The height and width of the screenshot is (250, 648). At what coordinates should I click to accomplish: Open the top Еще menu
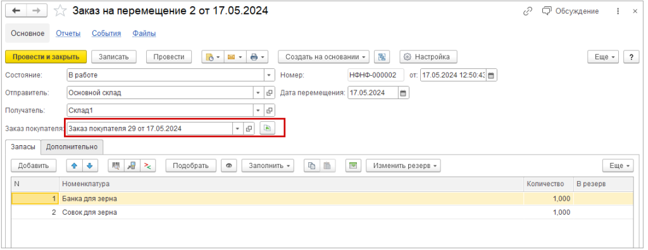click(603, 57)
